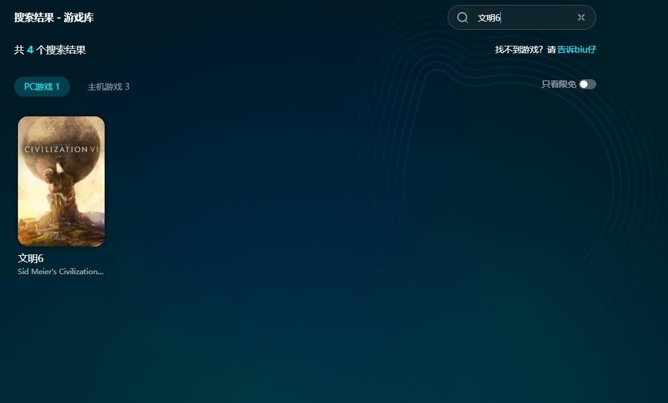The width and height of the screenshot is (668, 403).
Task: Clear the search box with the X icon
Action: pos(581,17)
